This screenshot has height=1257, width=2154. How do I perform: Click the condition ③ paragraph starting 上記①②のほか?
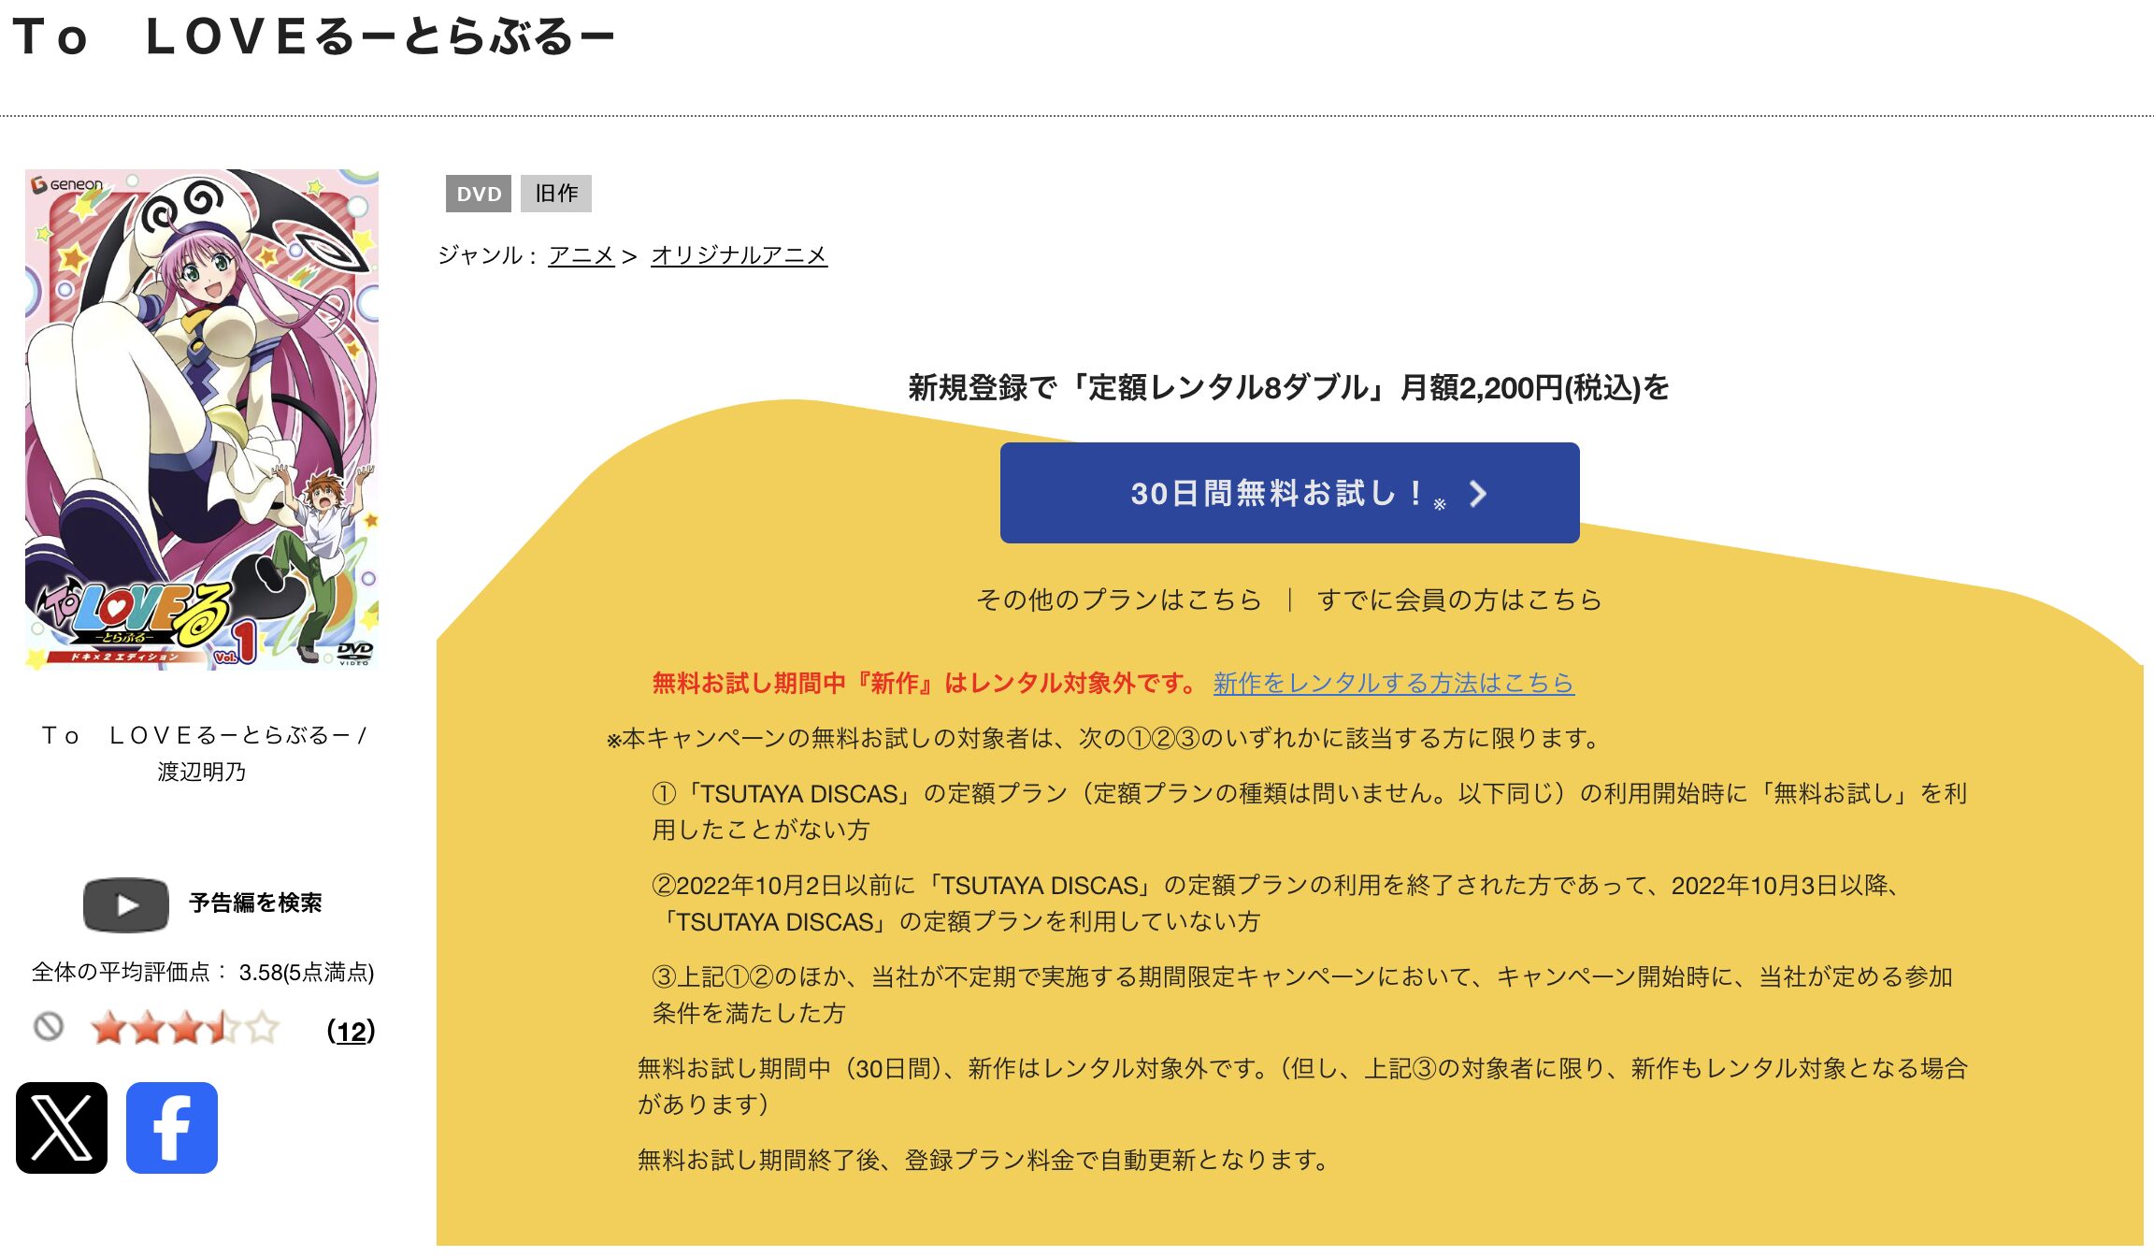[1302, 995]
